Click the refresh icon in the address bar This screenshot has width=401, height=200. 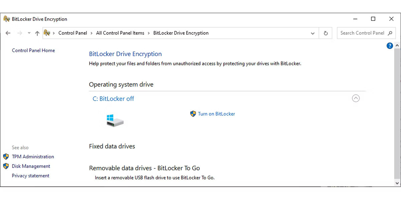click(x=325, y=33)
